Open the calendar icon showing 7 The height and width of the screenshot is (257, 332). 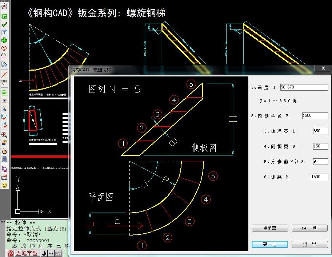click(4, 32)
